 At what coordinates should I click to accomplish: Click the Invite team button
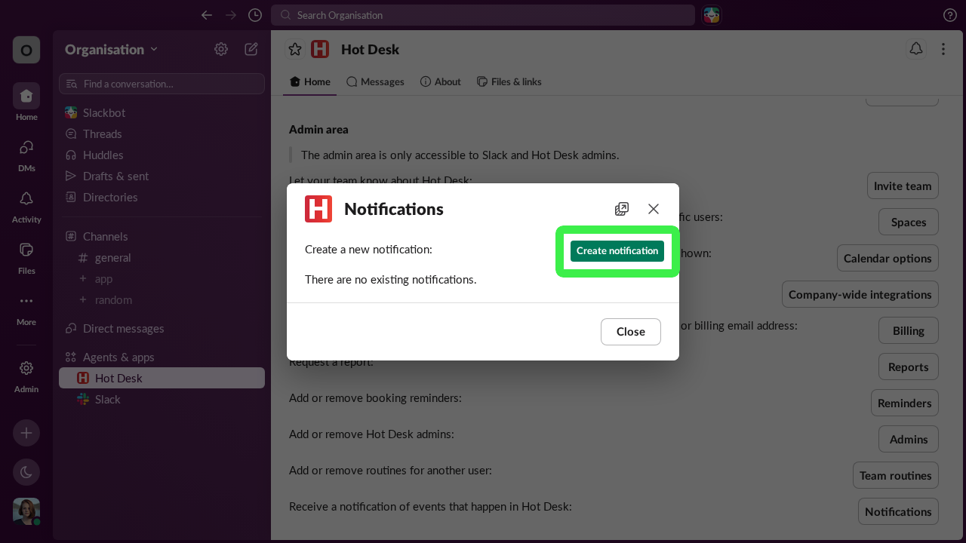pyautogui.click(x=903, y=186)
